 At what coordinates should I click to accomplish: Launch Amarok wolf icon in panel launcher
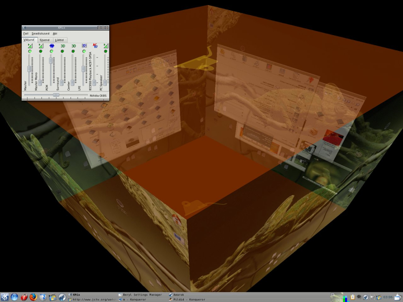[62, 297]
